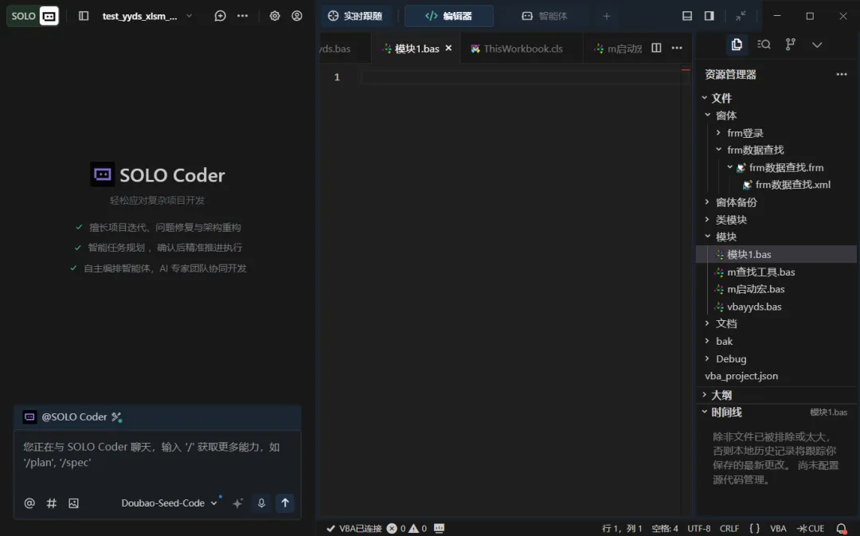
Task: Split the editor to the right
Action: [x=656, y=49]
